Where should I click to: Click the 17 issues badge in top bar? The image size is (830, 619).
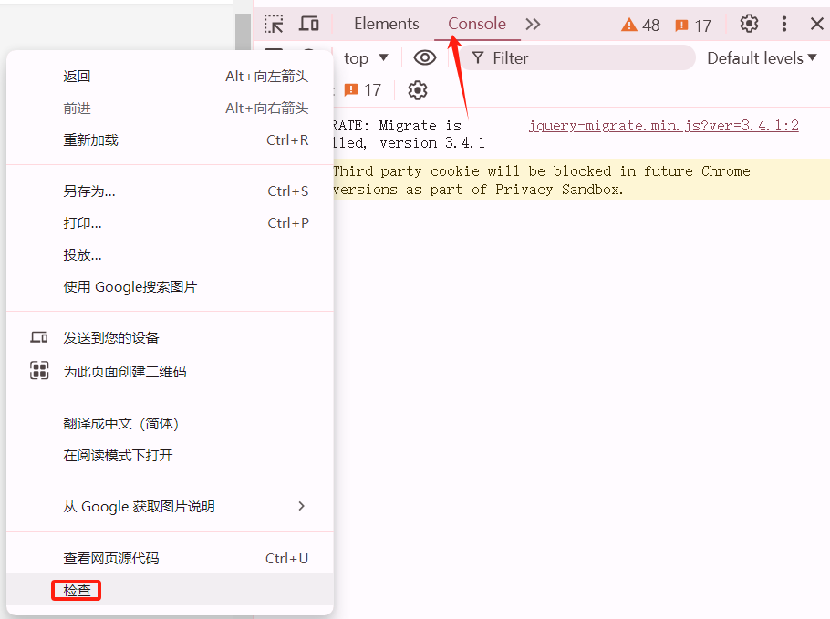692,25
